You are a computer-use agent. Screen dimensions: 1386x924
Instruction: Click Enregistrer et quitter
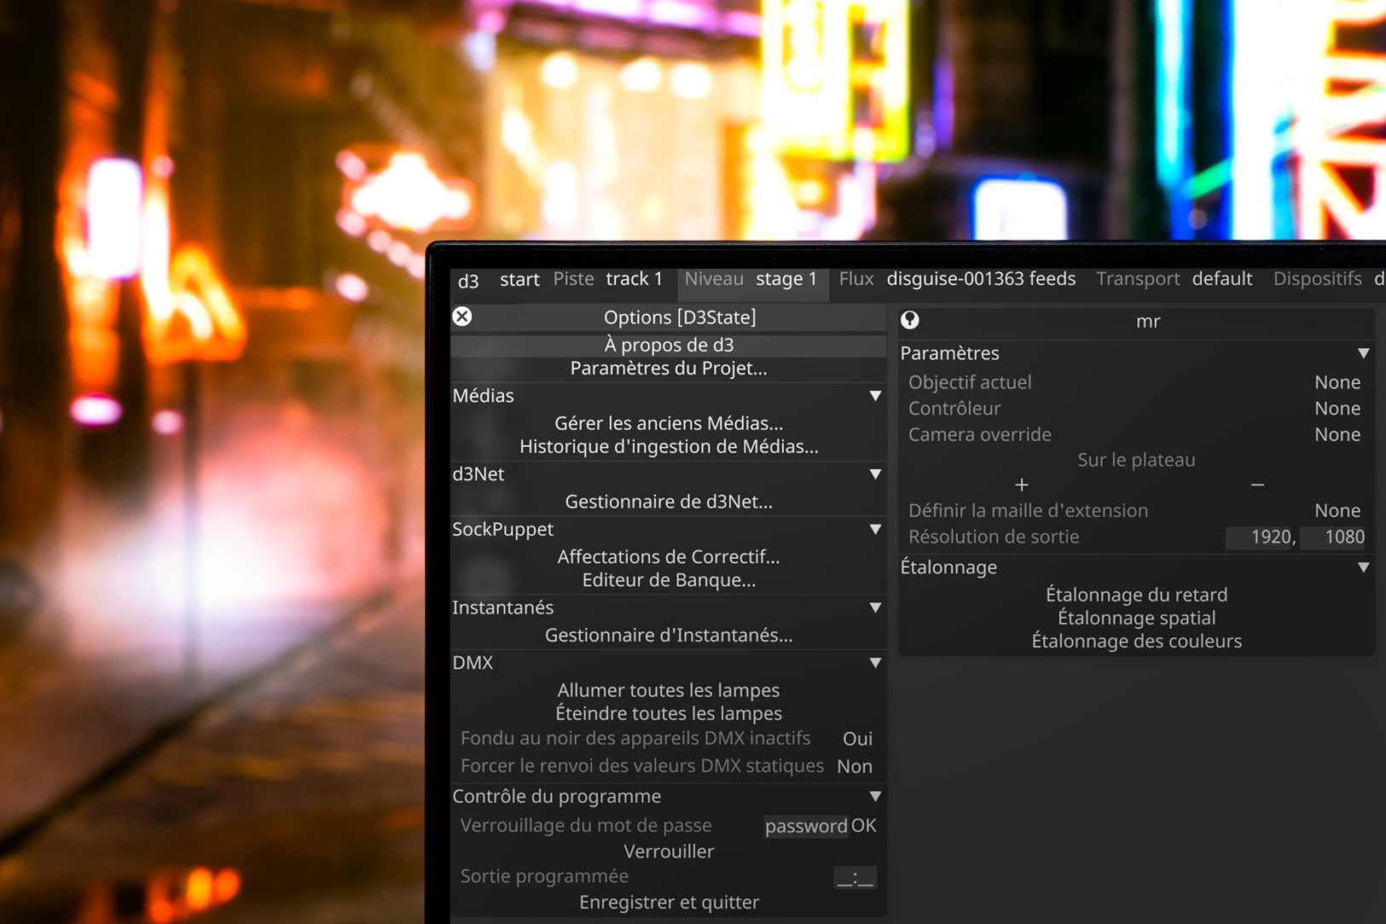(669, 903)
